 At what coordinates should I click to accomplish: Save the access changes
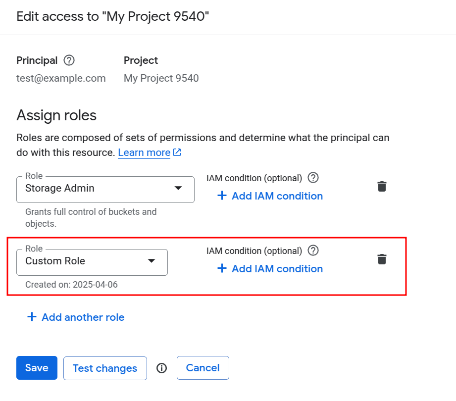click(x=36, y=368)
